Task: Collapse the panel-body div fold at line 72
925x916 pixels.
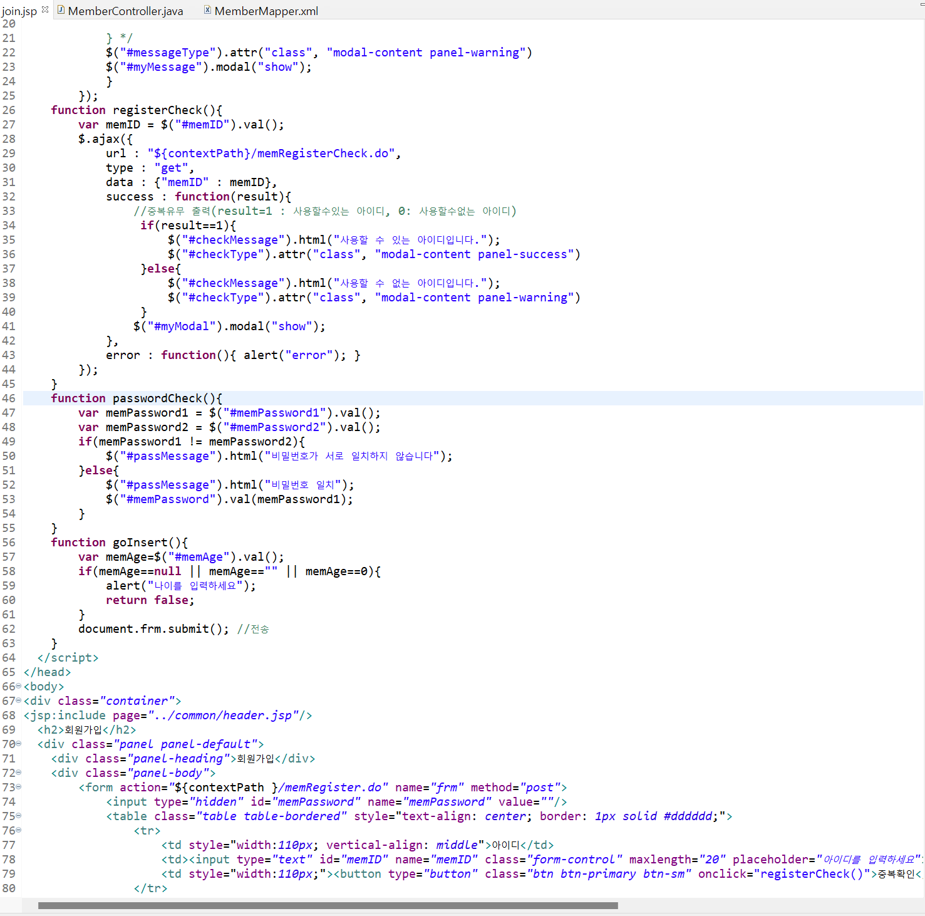Action: tap(19, 773)
